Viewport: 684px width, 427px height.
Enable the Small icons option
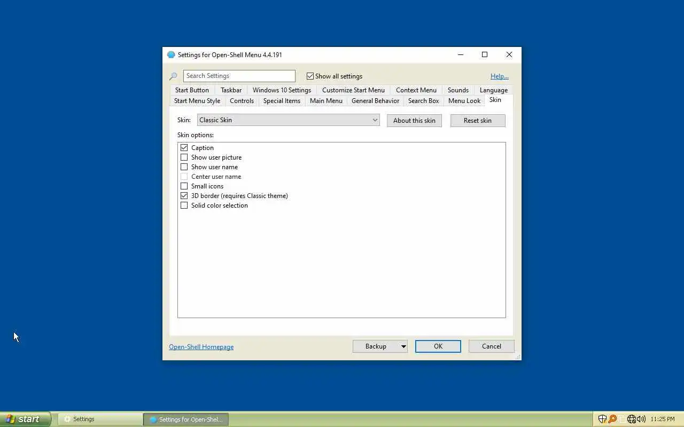pos(184,186)
